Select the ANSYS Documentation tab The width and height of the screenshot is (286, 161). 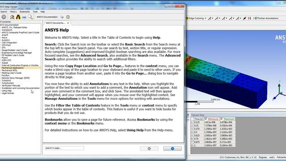tap(55, 23)
